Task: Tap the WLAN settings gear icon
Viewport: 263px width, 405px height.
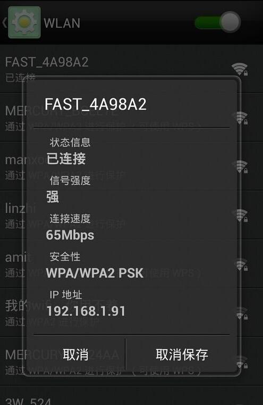Action: (24, 22)
